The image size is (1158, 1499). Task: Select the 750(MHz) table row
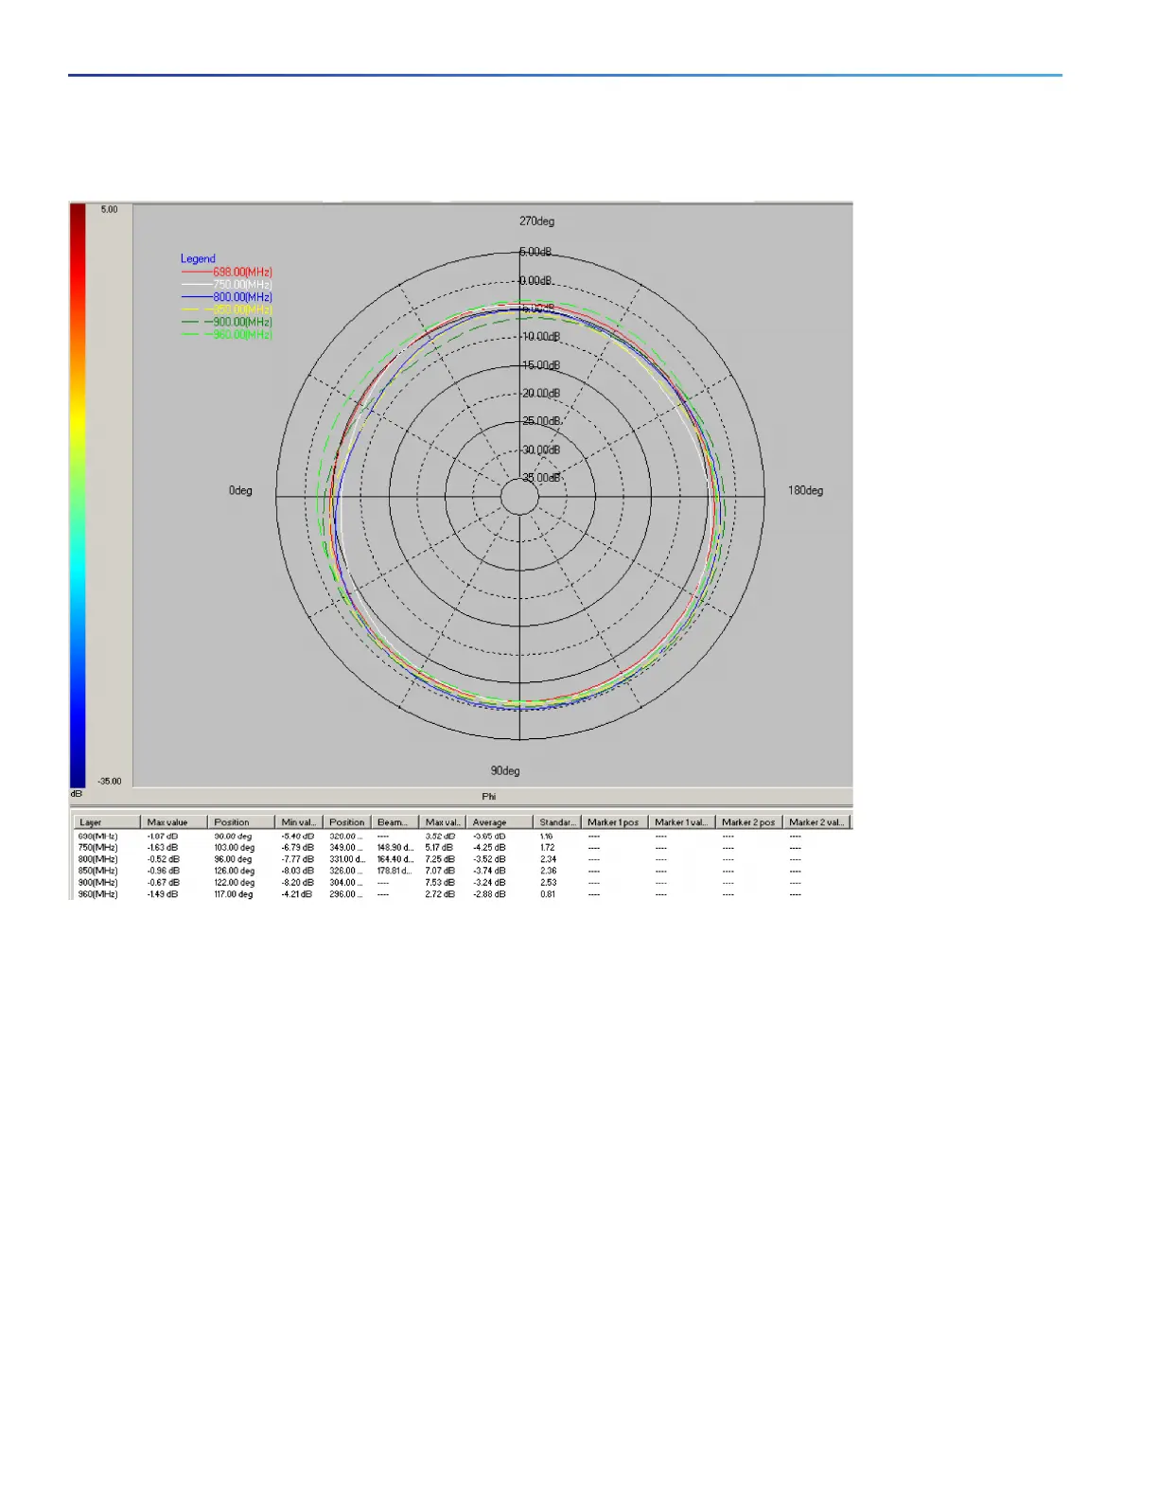462,848
